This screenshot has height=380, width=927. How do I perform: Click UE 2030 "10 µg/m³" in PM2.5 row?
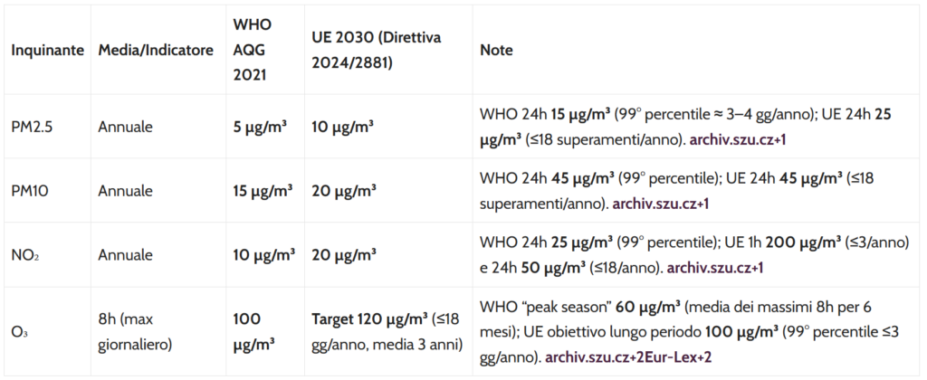click(x=344, y=128)
